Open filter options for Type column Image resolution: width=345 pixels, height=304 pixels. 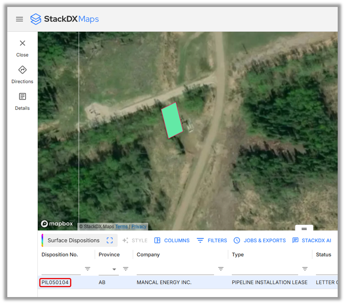click(x=305, y=269)
